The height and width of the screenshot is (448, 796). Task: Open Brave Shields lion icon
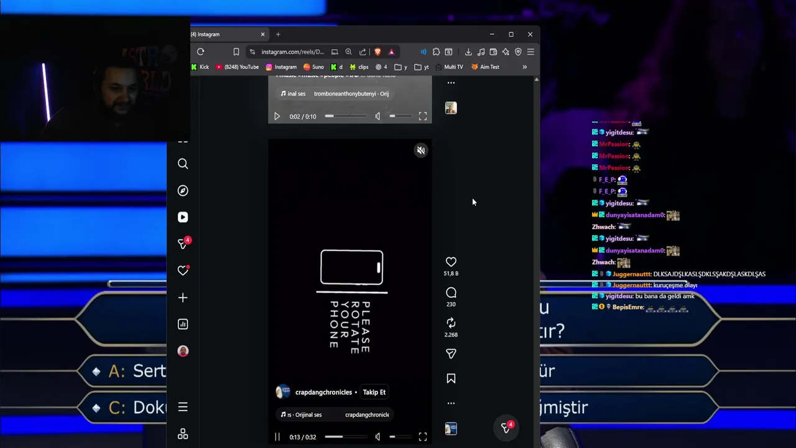point(377,52)
